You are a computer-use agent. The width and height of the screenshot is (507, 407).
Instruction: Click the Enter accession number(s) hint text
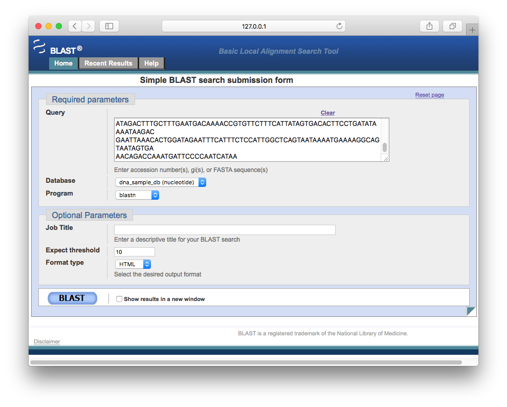(x=191, y=170)
